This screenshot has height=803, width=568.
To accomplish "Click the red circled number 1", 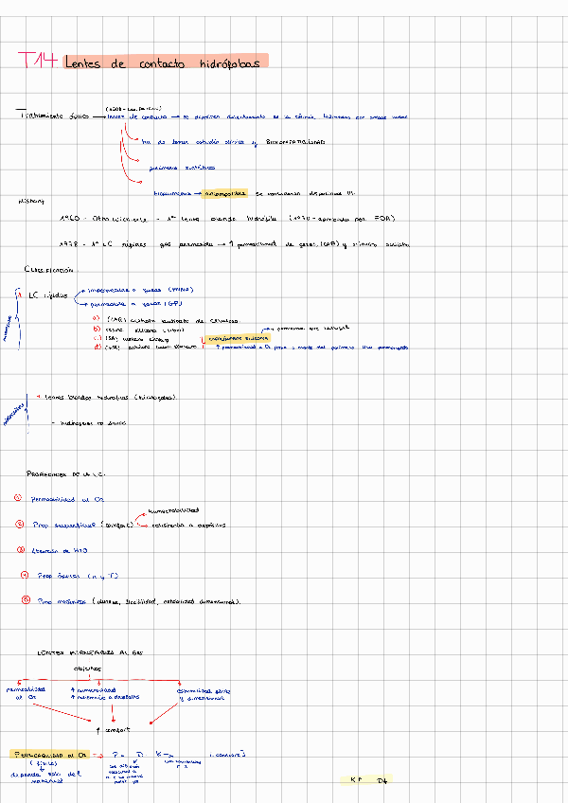I will pyautogui.click(x=19, y=497).
